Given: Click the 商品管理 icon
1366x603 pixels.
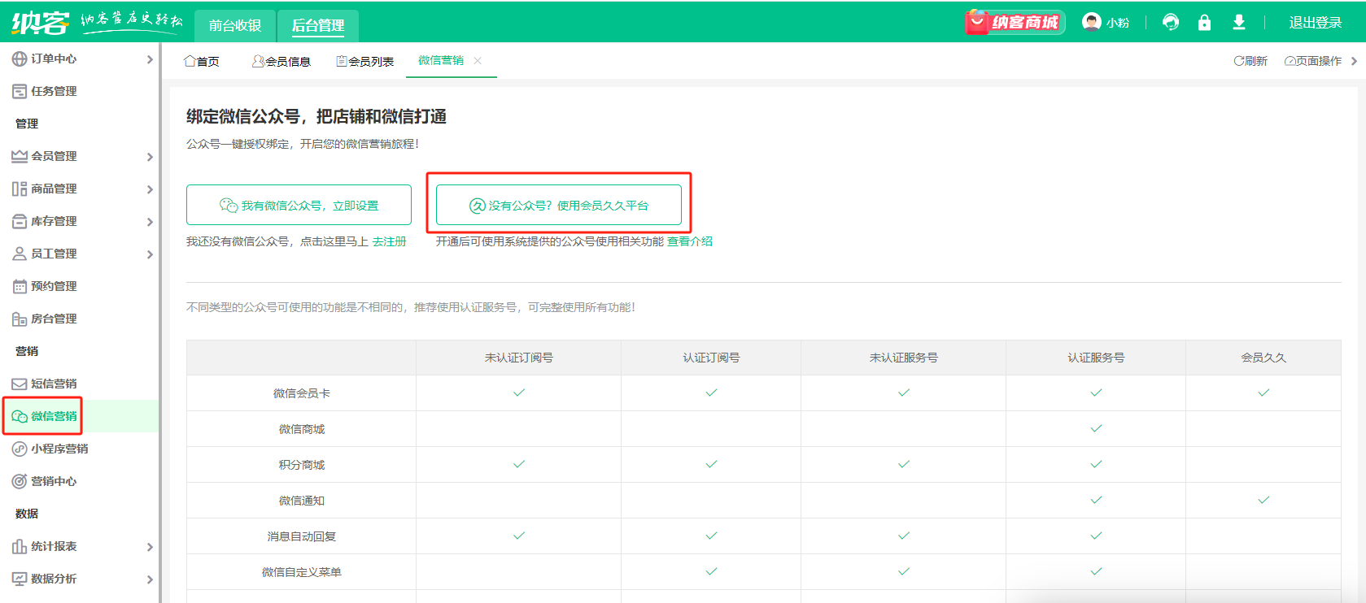Looking at the screenshot, I should [x=20, y=189].
